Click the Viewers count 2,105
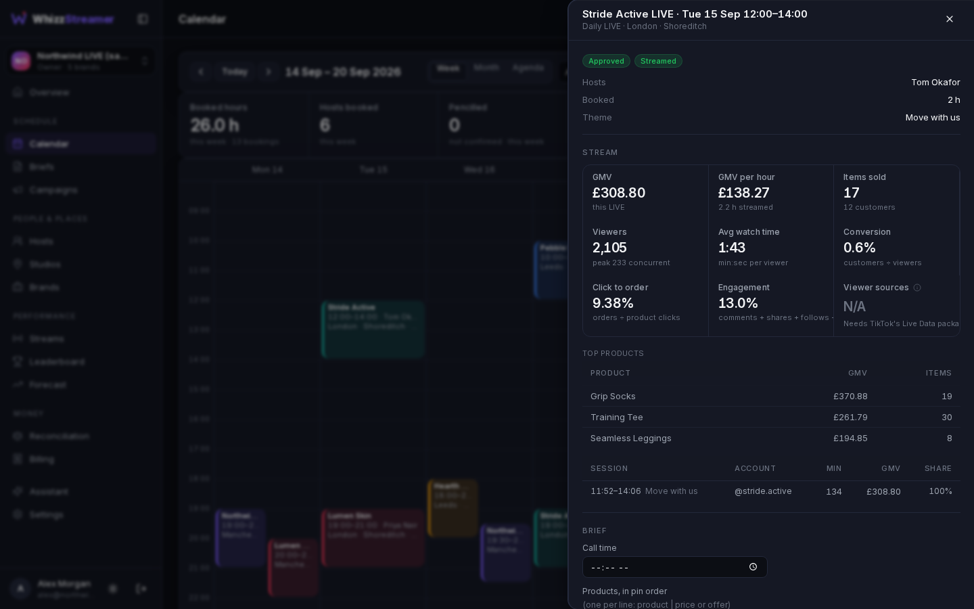The image size is (974, 609). tap(609, 248)
